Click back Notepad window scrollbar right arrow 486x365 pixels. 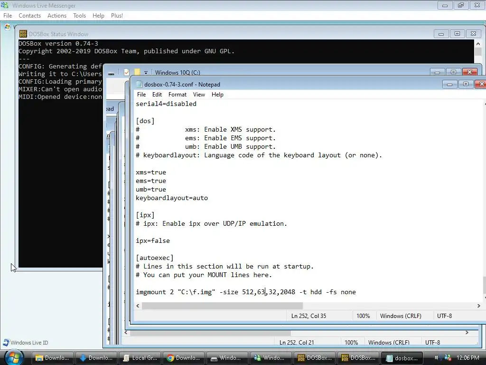tap(467, 332)
